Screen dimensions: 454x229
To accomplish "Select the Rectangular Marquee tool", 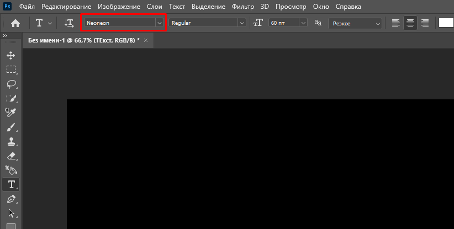I will click(x=11, y=70).
